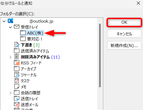The height and width of the screenshot is (110, 143).
Task: Click the アーカイブ folder icon
Action: (x=17, y=69)
